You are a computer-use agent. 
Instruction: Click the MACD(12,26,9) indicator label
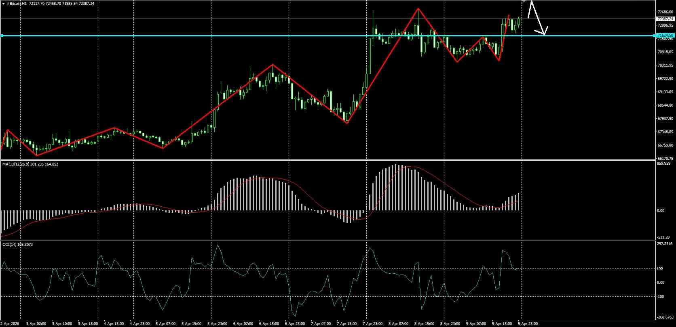tap(15, 164)
